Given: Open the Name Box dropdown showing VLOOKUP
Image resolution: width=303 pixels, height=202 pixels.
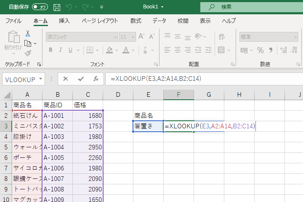Looking at the screenshot, I should coord(40,79).
